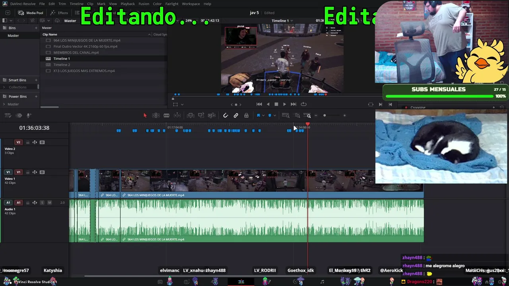The width and height of the screenshot is (509, 286).
Task: Solo the Audio 1 track
Action: pyautogui.click(x=42, y=203)
